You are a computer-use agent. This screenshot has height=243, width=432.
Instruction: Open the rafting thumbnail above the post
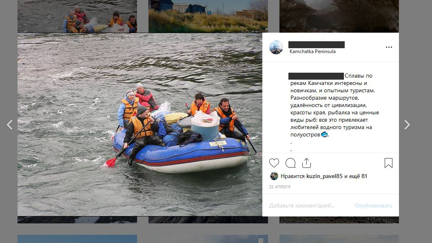[77, 16]
